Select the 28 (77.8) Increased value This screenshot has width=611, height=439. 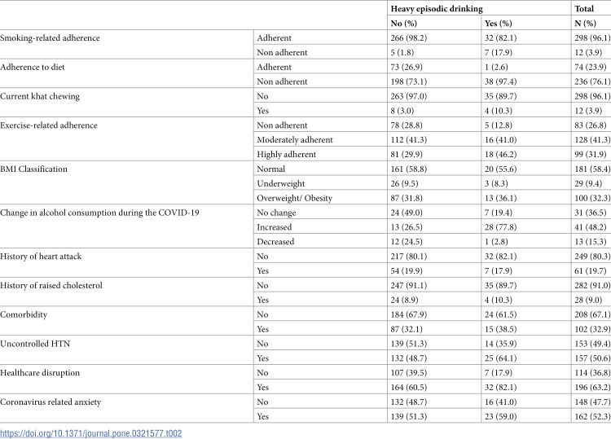pos(500,227)
